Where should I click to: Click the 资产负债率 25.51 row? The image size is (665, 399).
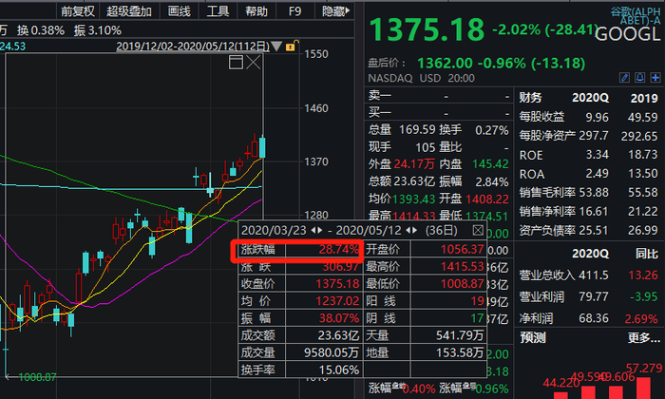(x=589, y=230)
